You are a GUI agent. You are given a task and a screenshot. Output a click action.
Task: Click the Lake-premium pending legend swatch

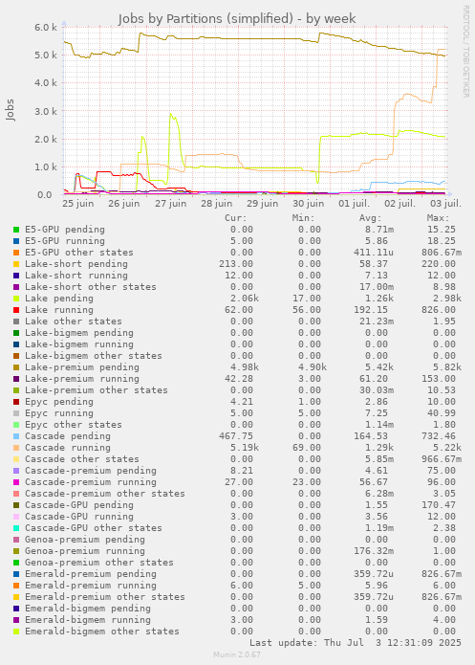tap(16, 367)
